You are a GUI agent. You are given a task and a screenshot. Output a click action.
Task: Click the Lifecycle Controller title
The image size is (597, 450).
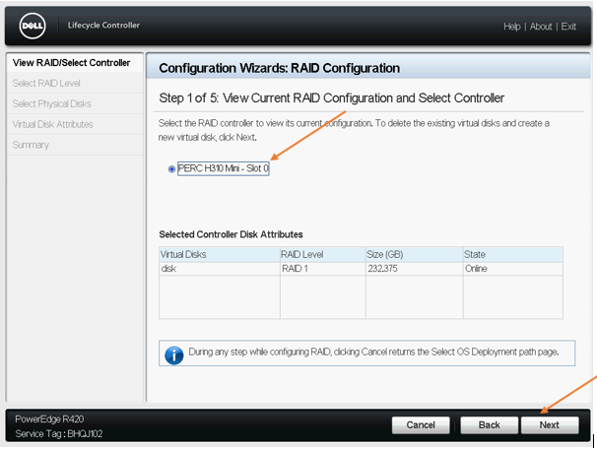(x=103, y=26)
